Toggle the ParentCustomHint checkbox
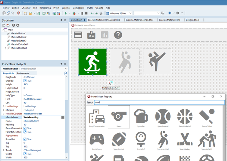Image resolution: width=227 pixels, height=161 pixels. pyautogui.click(x=25, y=128)
